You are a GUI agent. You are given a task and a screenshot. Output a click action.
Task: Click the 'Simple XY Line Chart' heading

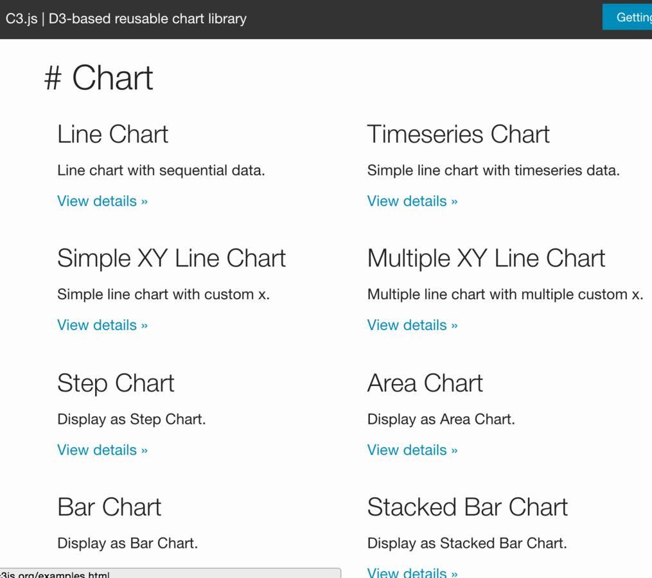pos(172,259)
